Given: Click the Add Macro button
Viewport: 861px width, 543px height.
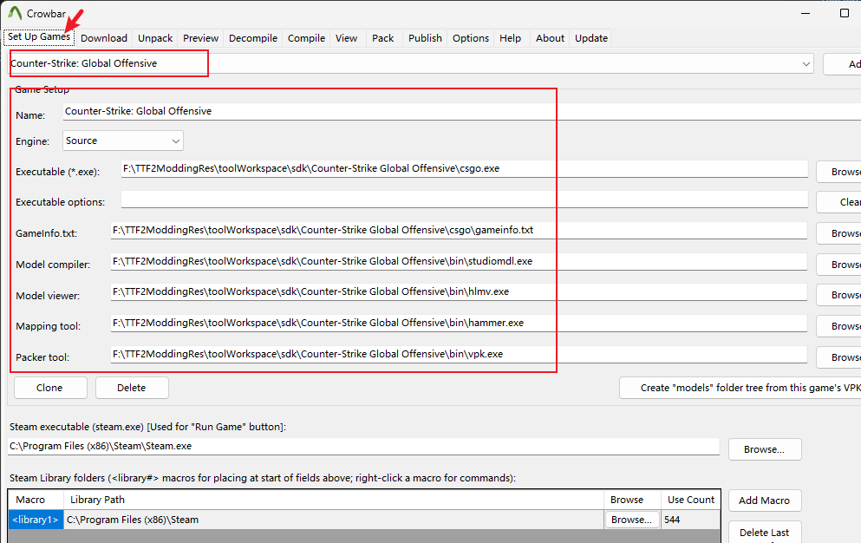Looking at the screenshot, I should [764, 500].
